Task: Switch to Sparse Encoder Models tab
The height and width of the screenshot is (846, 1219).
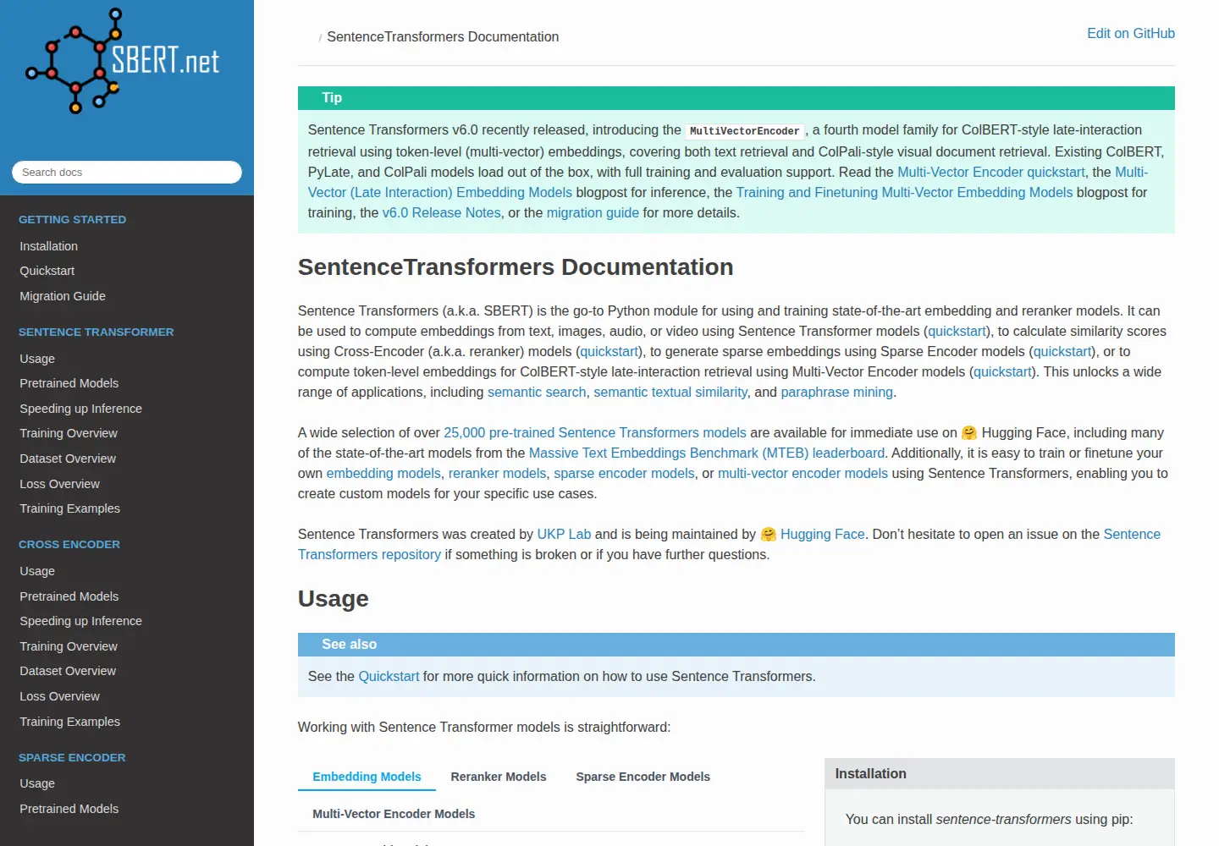Action: click(x=643, y=777)
